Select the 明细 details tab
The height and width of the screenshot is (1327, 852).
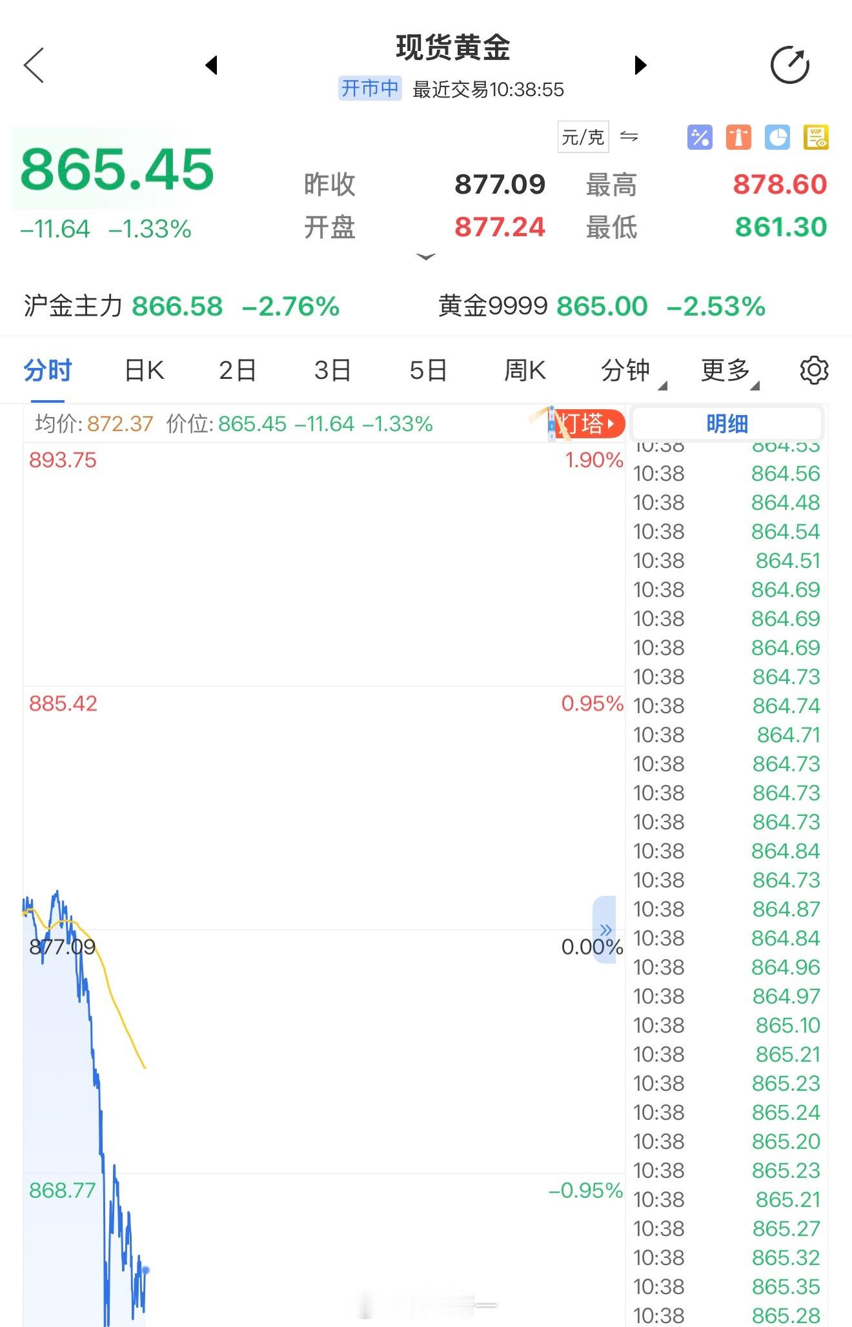(x=727, y=424)
